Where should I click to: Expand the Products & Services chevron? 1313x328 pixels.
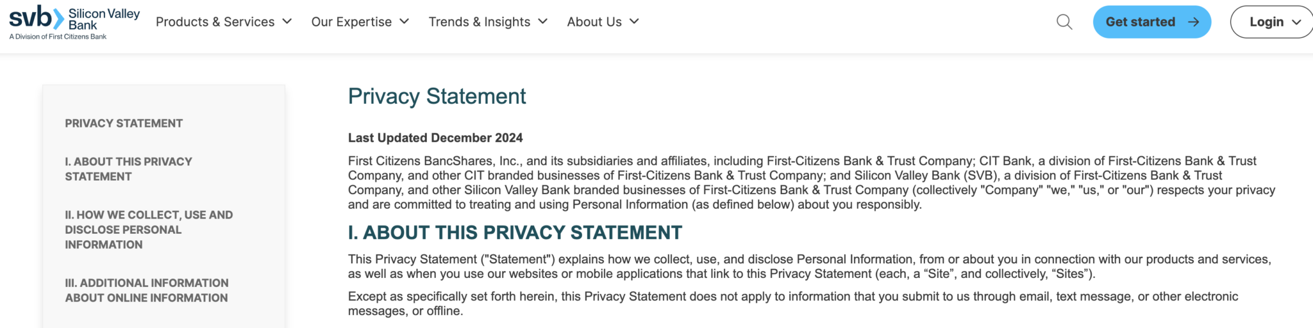point(287,21)
